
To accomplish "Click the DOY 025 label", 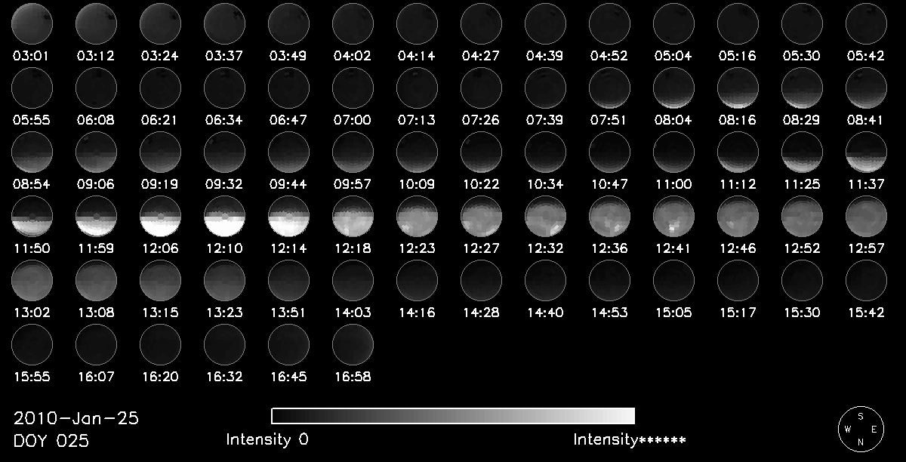I will (x=51, y=441).
